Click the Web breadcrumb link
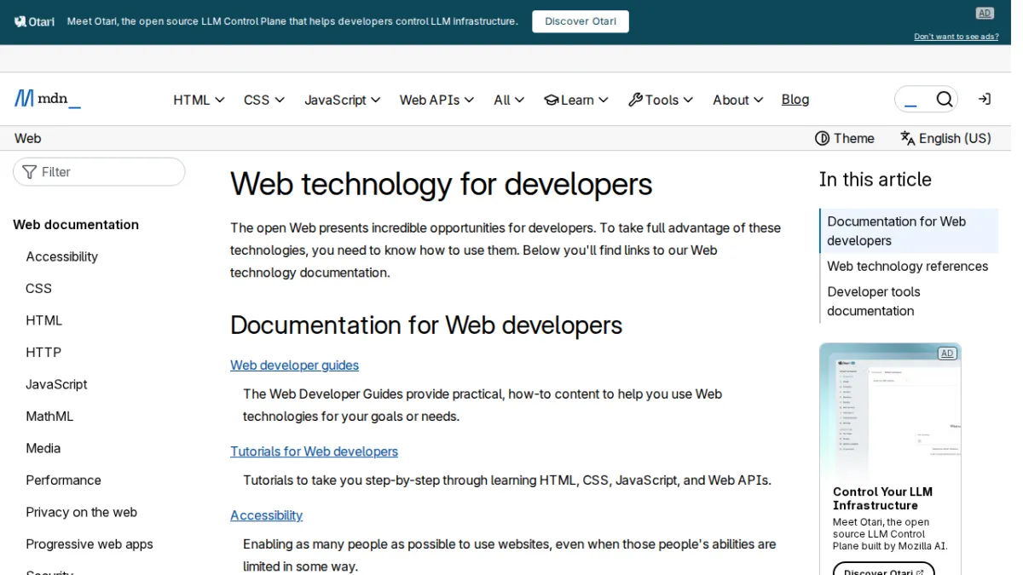The image size is (1023, 575). tap(28, 138)
